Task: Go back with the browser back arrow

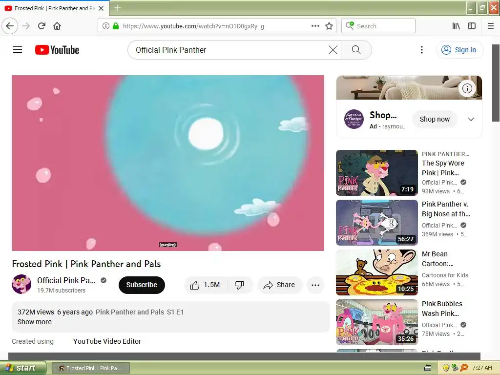Action: pyautogui.click(x=10, y=26)
